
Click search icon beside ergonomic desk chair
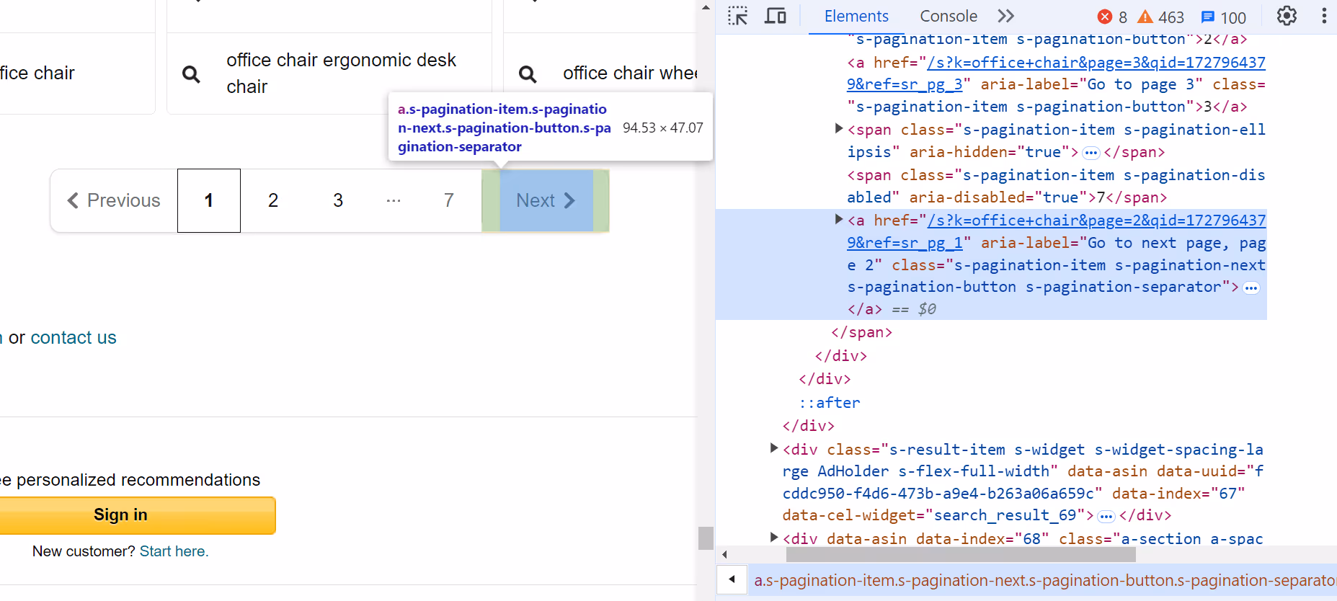(x=191, y=74)
